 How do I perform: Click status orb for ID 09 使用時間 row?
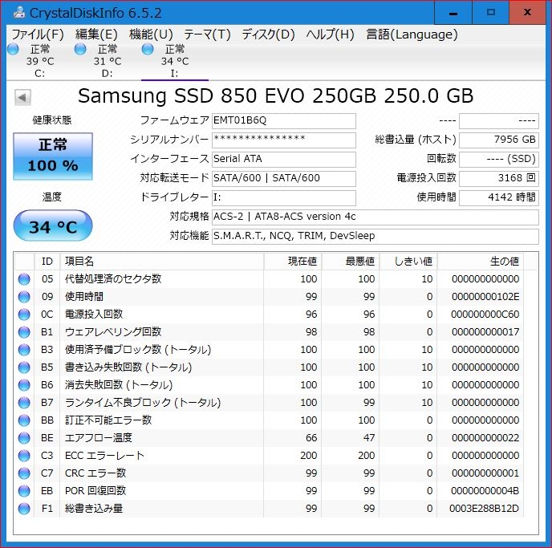click(24, 297)
